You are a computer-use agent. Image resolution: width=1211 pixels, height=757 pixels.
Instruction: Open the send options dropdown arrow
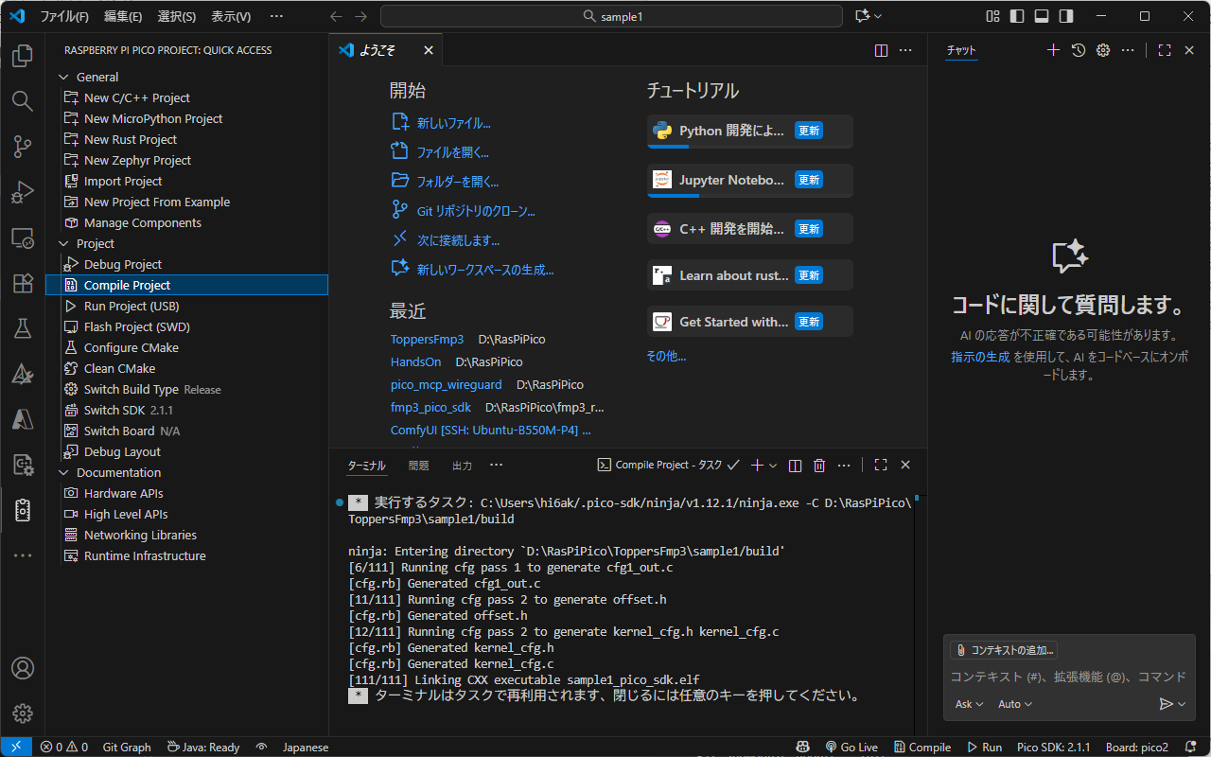1182,704
